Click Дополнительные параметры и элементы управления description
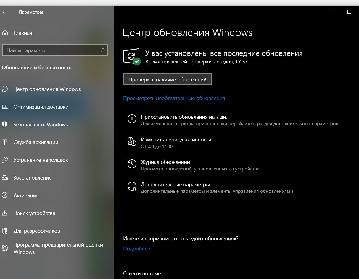 217,191
